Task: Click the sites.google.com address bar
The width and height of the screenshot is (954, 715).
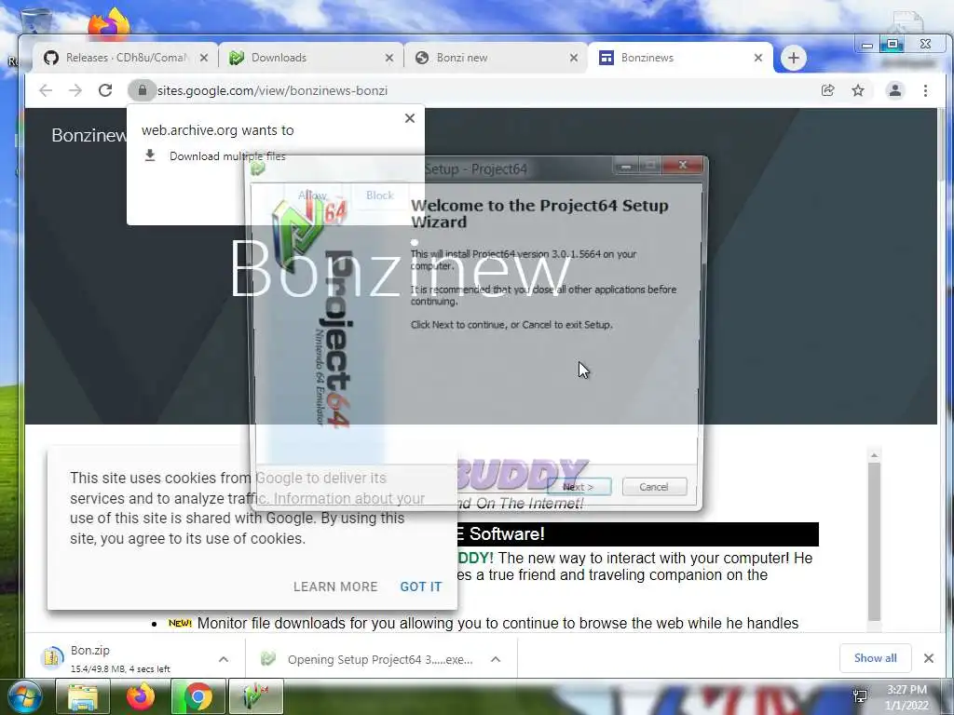Action: coord(474,90)
